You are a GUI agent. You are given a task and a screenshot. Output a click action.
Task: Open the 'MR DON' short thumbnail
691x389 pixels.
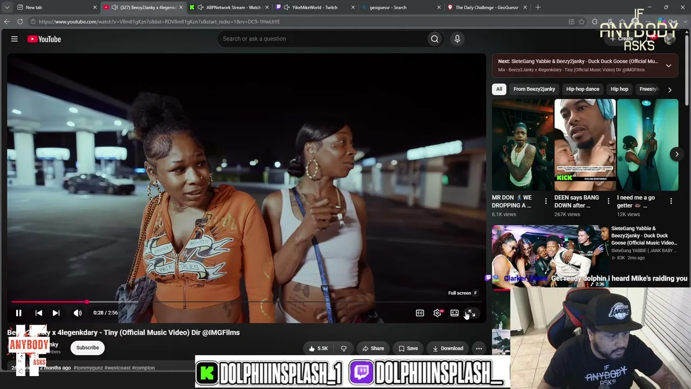(x=522, y=145)
